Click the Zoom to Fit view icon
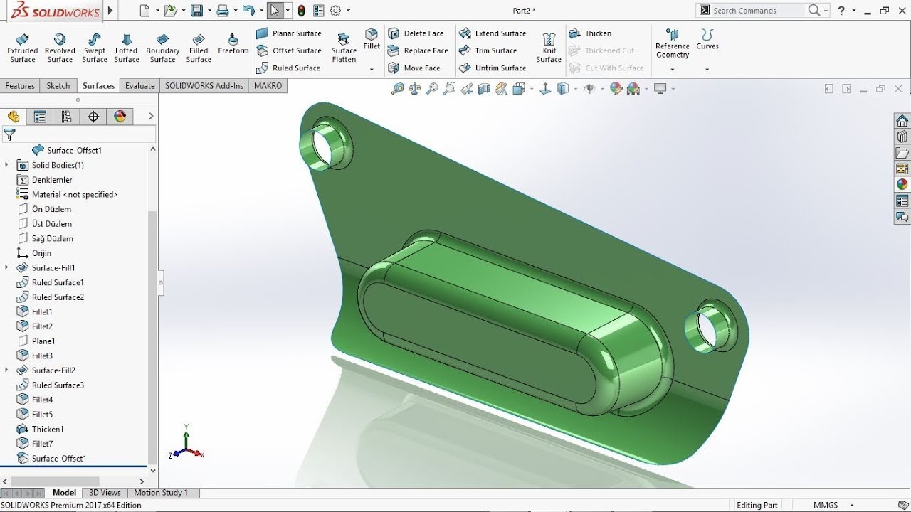 [398, 89]
